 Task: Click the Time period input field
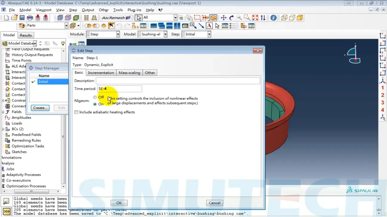coord(119,89)
